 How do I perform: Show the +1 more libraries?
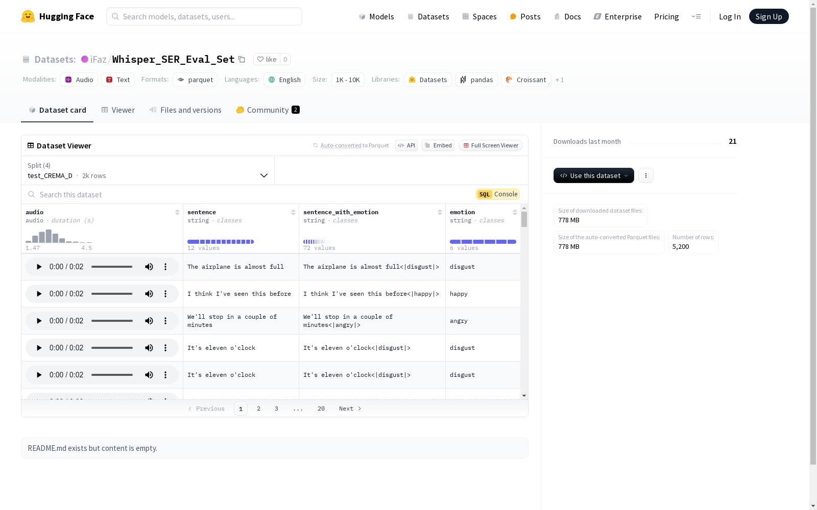point(560,80)
